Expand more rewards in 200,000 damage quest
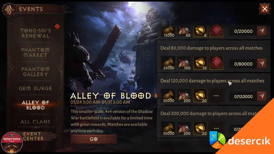 tap(216, 128)
